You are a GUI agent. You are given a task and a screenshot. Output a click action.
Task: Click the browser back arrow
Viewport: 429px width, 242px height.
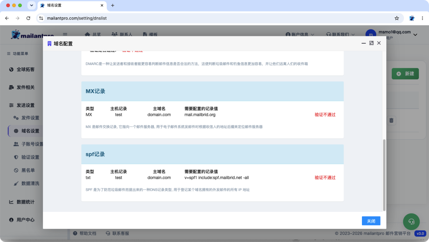[x=7, y=18]
